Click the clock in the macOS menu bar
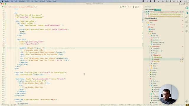 (185, 1)
